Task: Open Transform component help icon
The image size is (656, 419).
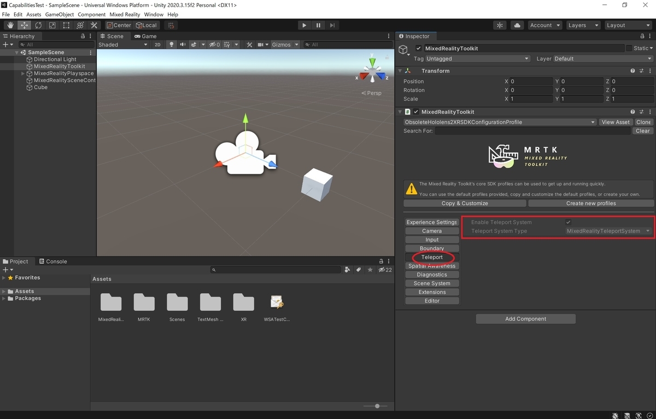Action: pyautogui.click(x=632, y=71)
